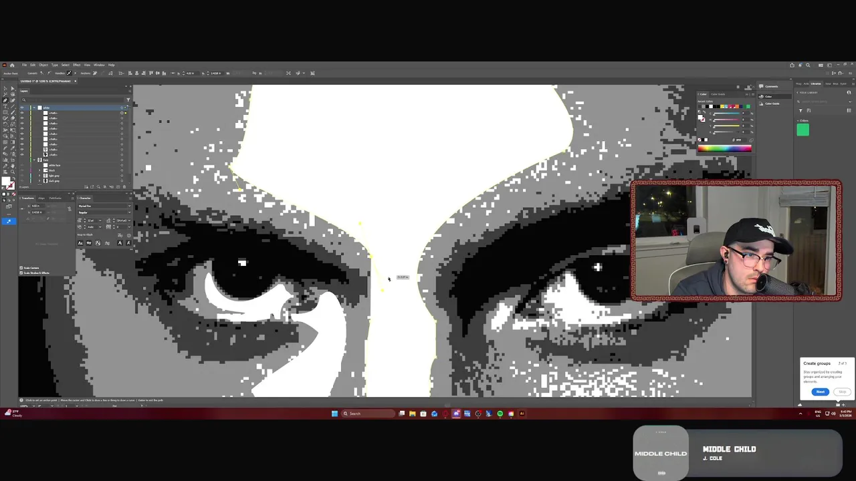Switch to the Pathfinder tab

56,198
